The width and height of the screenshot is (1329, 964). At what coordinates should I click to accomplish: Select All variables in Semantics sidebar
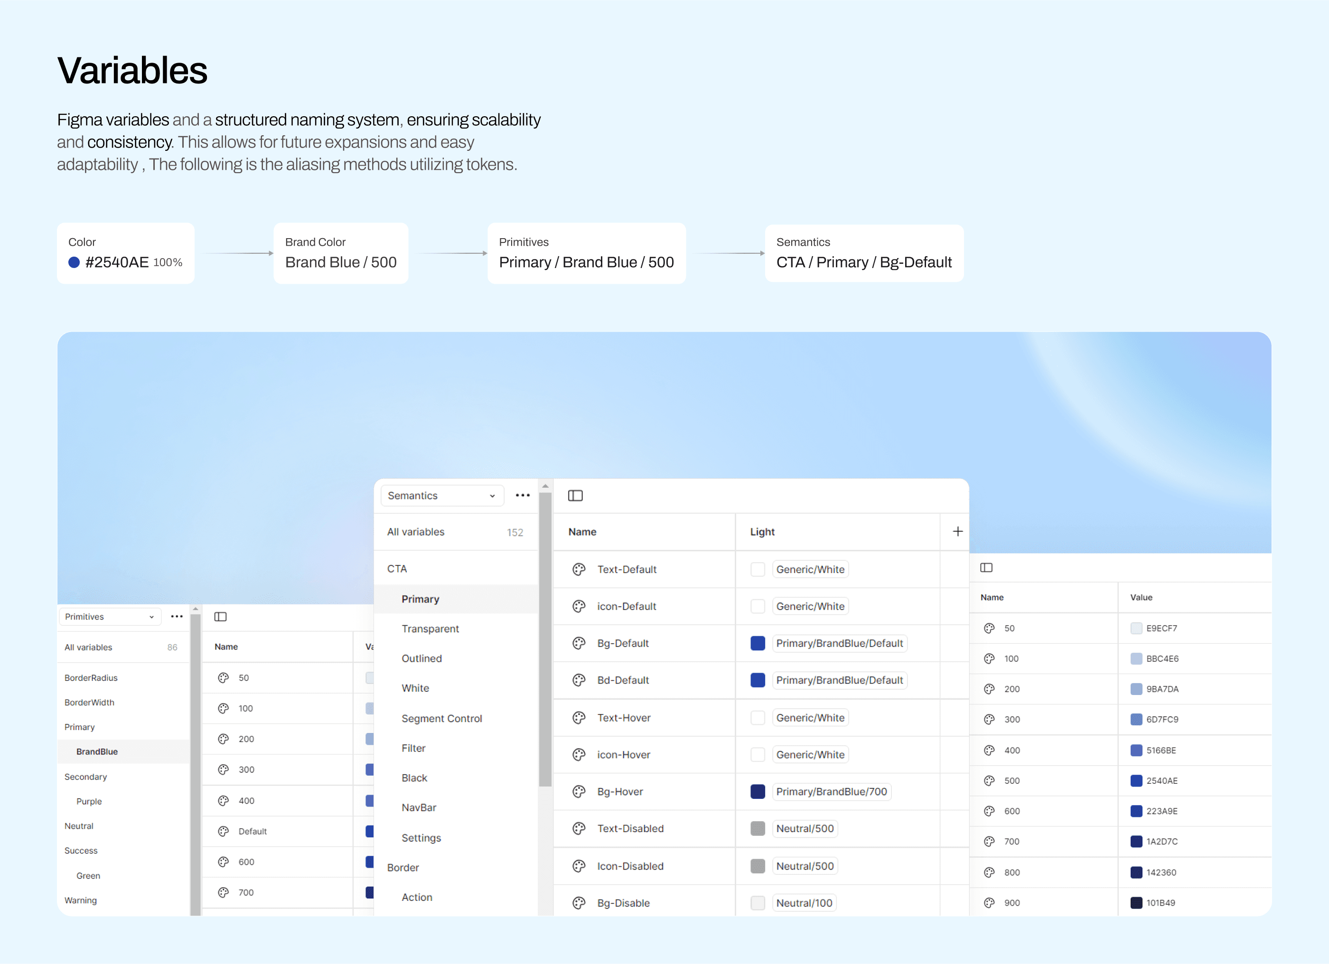pyautogui.click(x=415, y=531)
